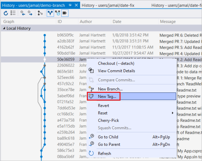The height and width of the screenshot is (161, 202).
Task: Open the partially hidden rightmost History tab
Action: [x=176, y=5]
